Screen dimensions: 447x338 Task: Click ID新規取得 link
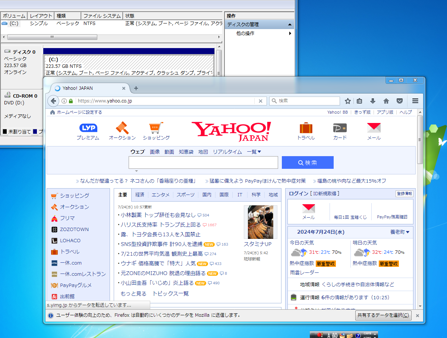[325, 193]
